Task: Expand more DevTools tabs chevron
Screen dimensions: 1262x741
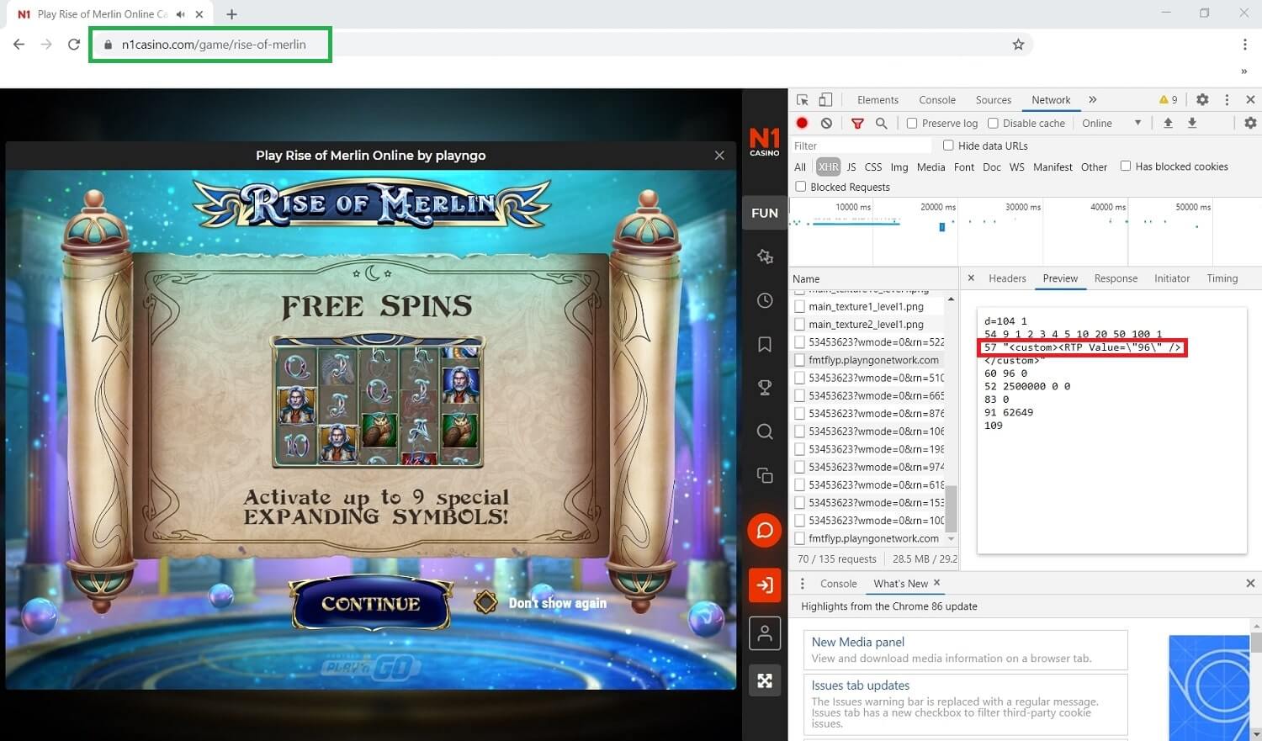Action: [x=1092, y=99]
